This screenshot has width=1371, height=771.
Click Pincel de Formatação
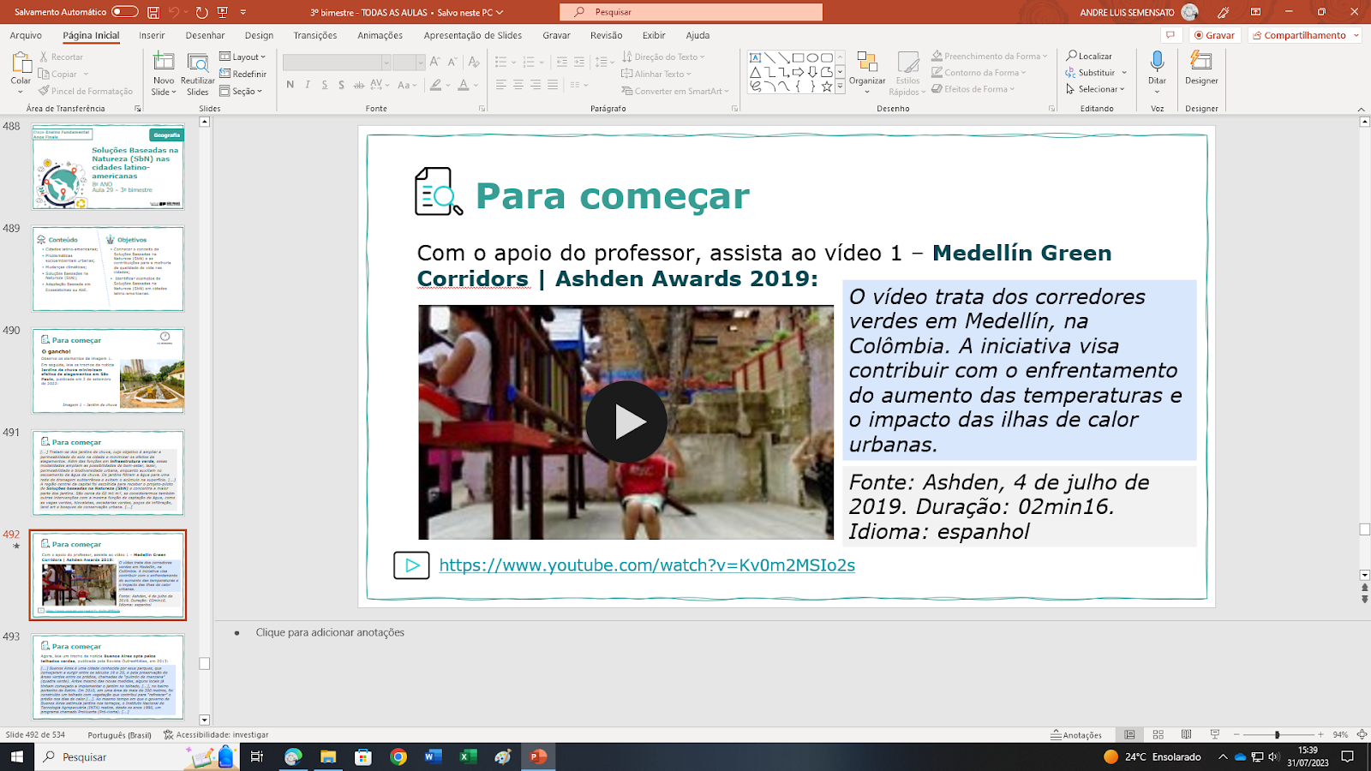coord(86,91)
